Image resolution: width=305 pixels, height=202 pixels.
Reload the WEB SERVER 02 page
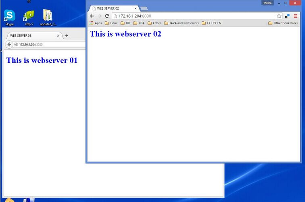click(x=107, y=16)
